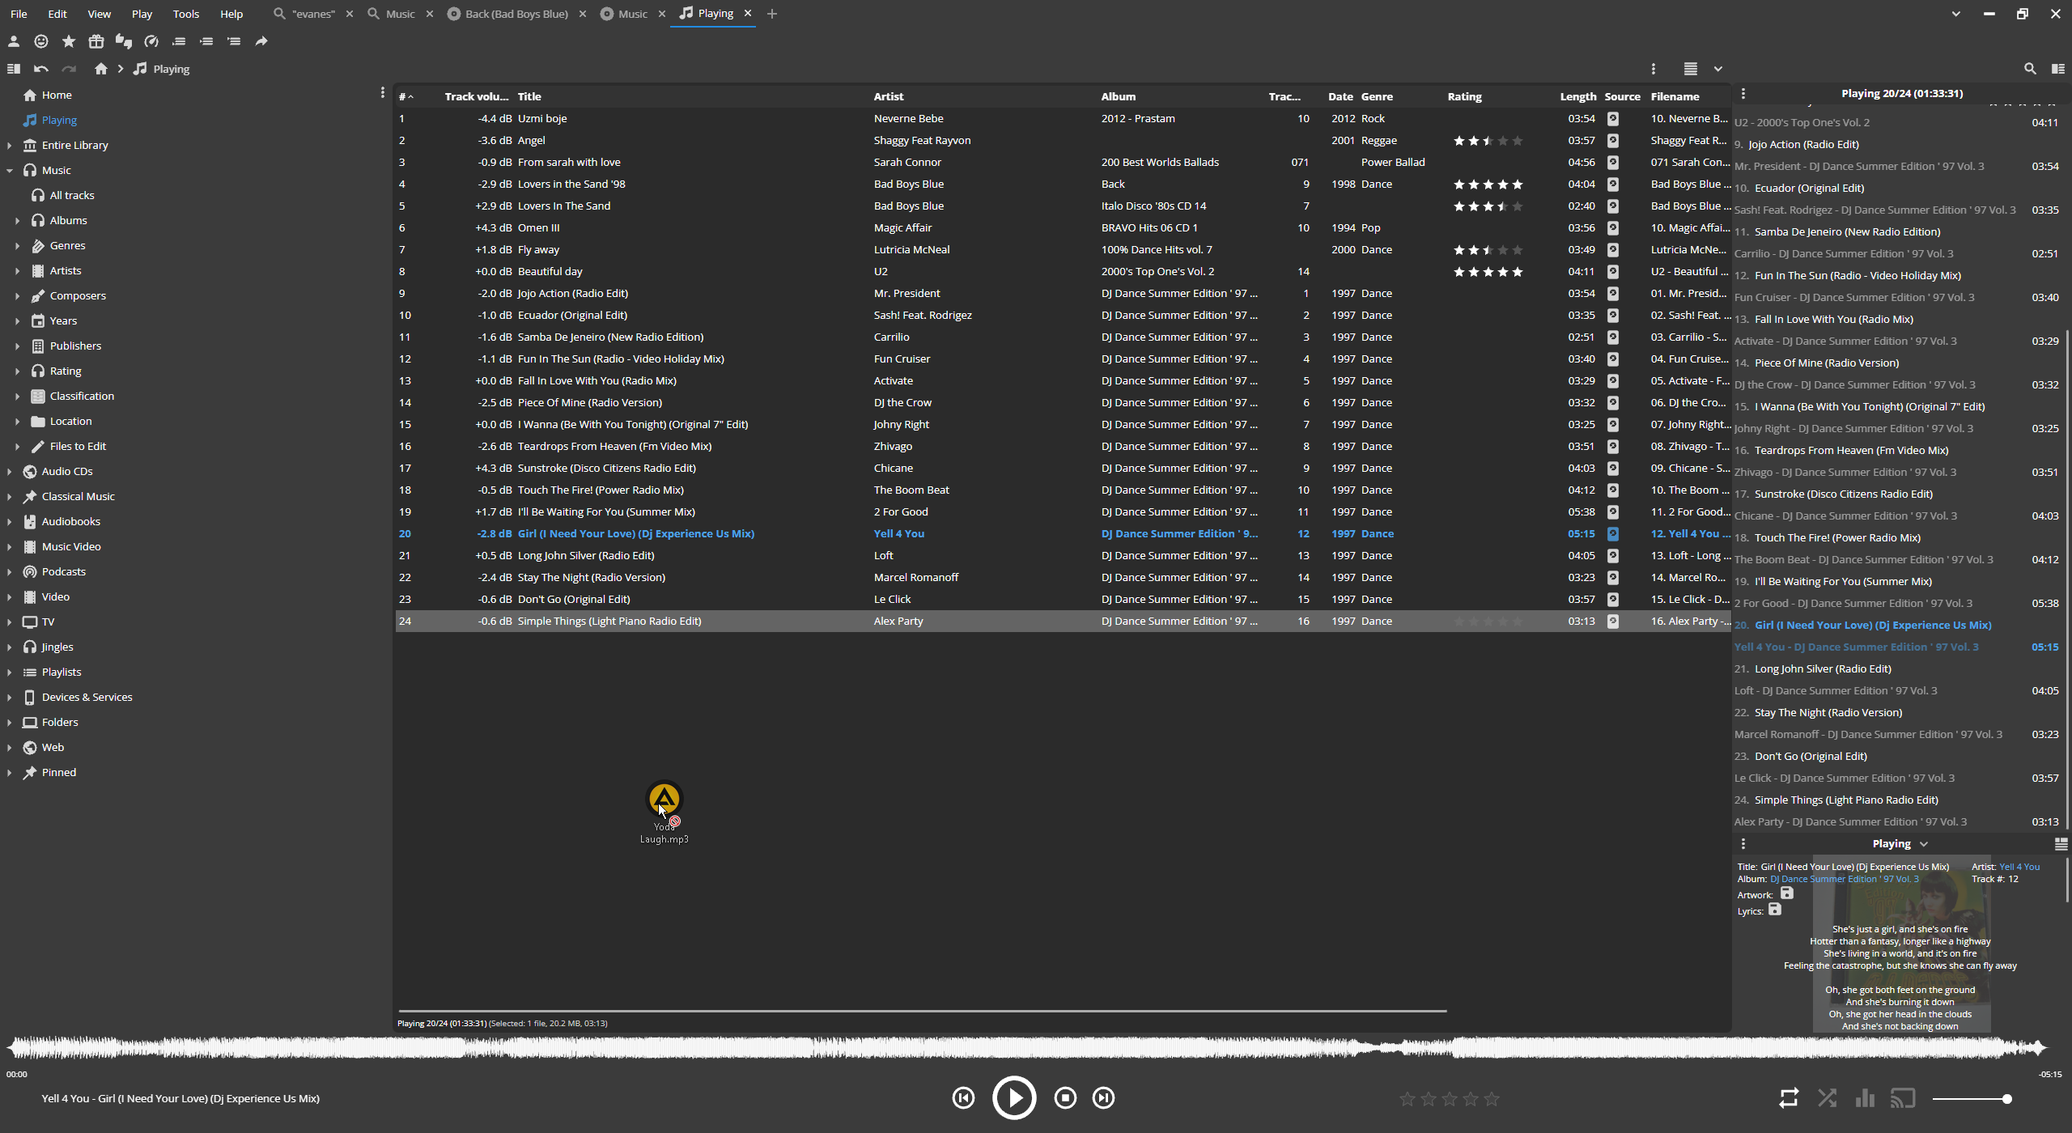Click the save Artwork disk icon

(1787, 893)
